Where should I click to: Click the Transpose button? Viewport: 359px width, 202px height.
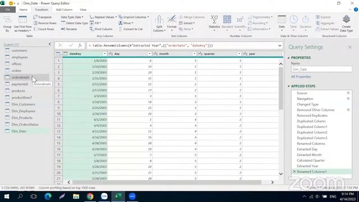point(43,17)
